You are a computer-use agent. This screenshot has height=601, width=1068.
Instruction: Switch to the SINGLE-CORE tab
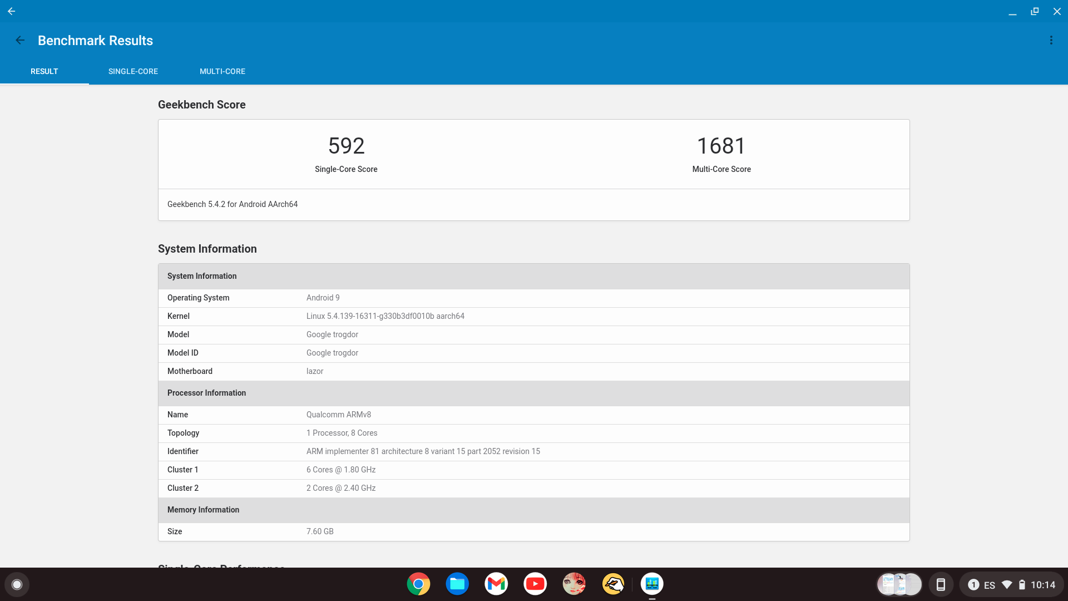(x=133, y=71)
